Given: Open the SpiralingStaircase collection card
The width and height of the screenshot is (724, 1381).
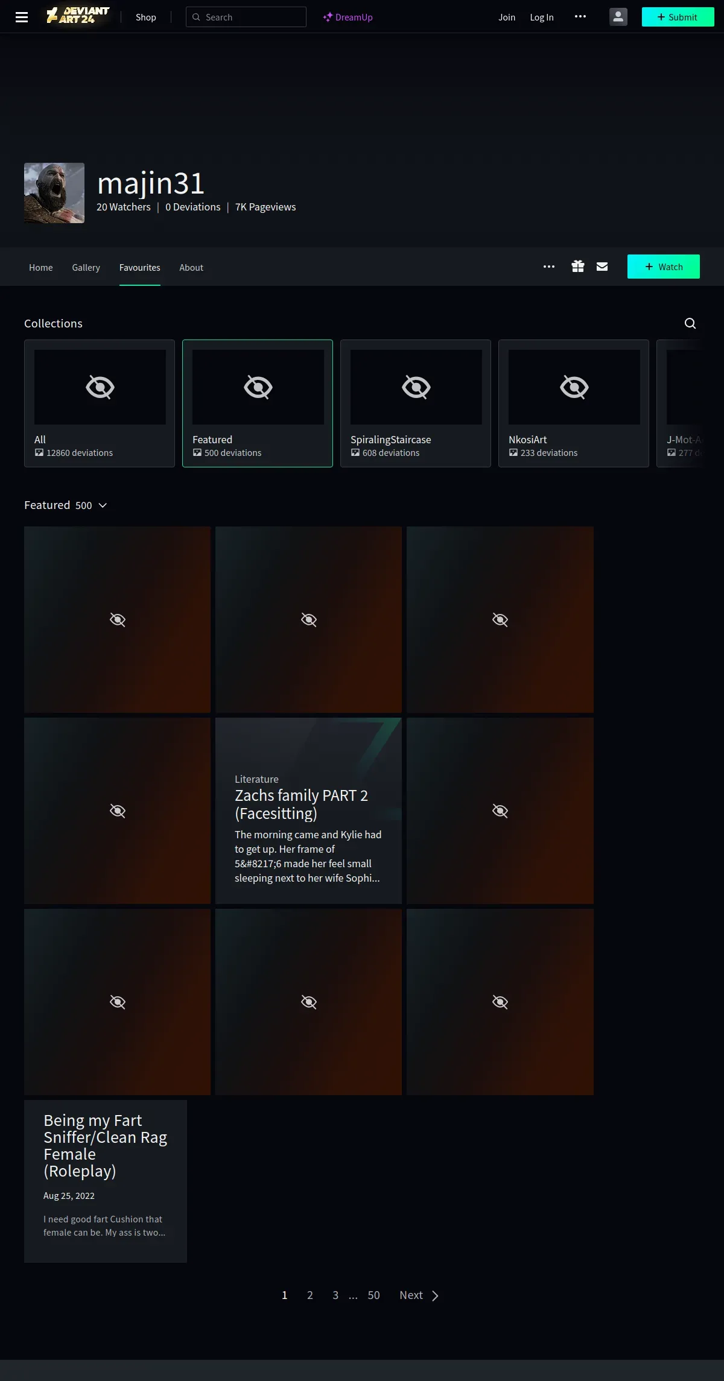Looking at the screenshot, I should 416,403.
